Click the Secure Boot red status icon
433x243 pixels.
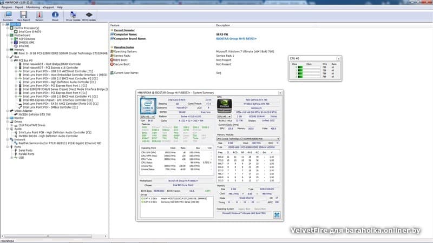click(x=112, y=64)
